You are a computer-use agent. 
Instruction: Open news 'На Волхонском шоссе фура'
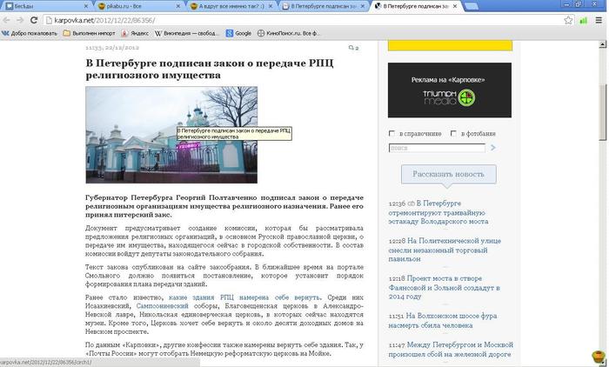pyautogui.click(x=443, y=320)
